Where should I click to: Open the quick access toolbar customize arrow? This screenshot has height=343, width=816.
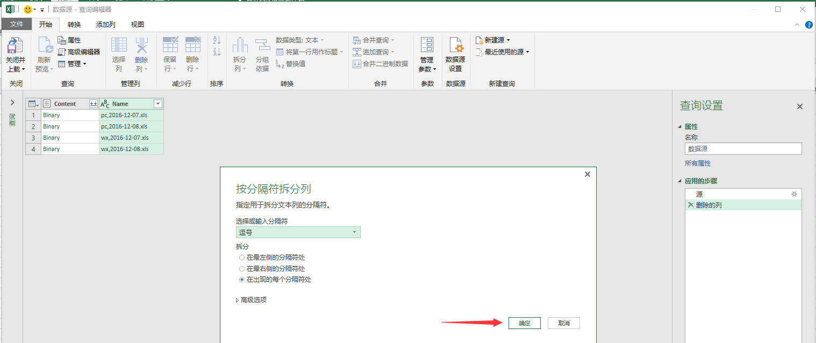[x=42, y=10]
